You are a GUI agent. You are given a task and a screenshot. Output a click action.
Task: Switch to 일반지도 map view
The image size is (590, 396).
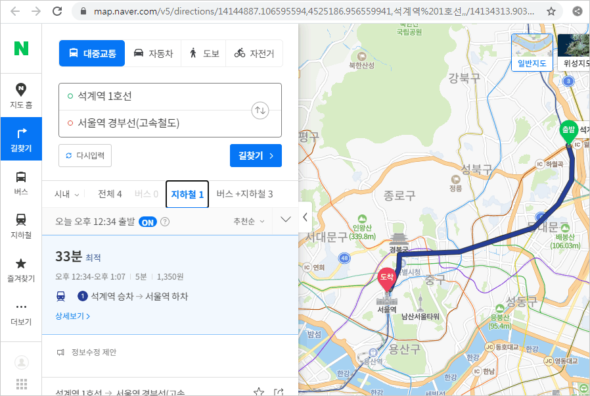532,53
